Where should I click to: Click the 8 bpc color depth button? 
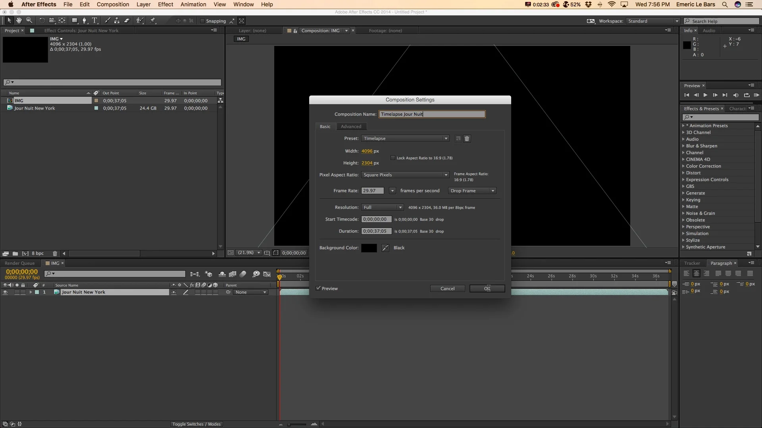pyautogui.click(x=38, y=254)
